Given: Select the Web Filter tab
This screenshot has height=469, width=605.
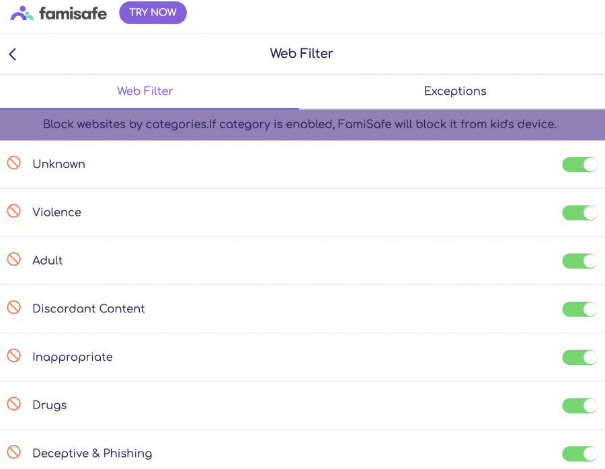Looking at the screenshot, I should point(145,91).
